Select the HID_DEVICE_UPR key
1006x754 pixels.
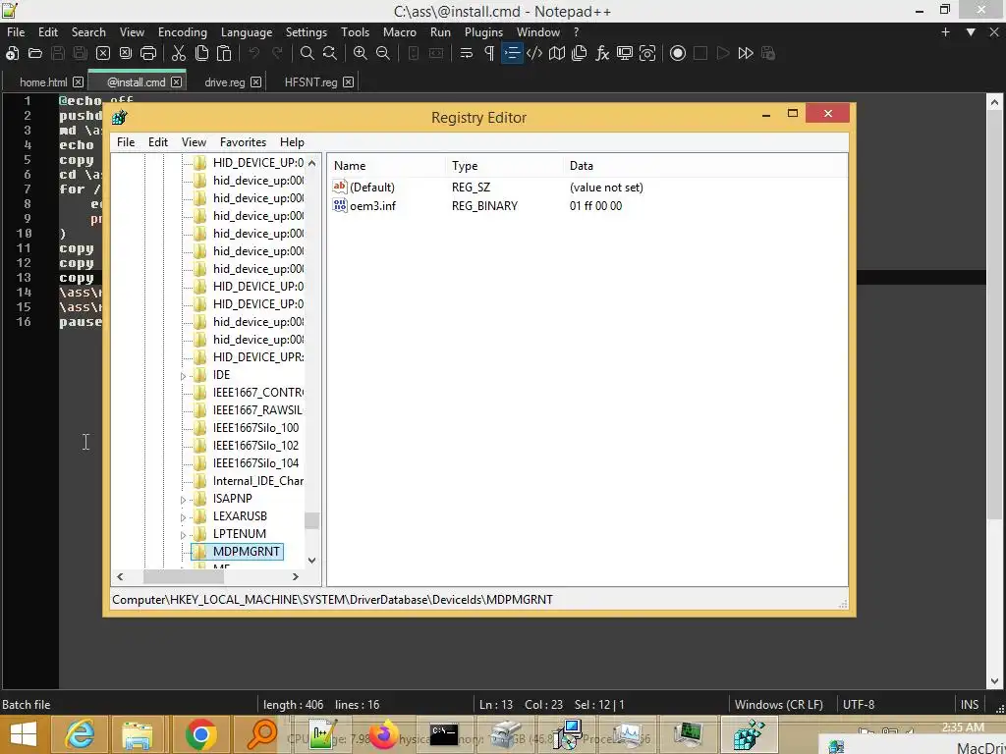pyautogui.click(x=258, y=357)
